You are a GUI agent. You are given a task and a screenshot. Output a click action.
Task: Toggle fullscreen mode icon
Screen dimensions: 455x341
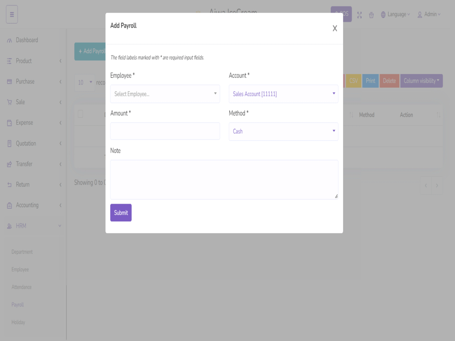[x=359, y=15]
